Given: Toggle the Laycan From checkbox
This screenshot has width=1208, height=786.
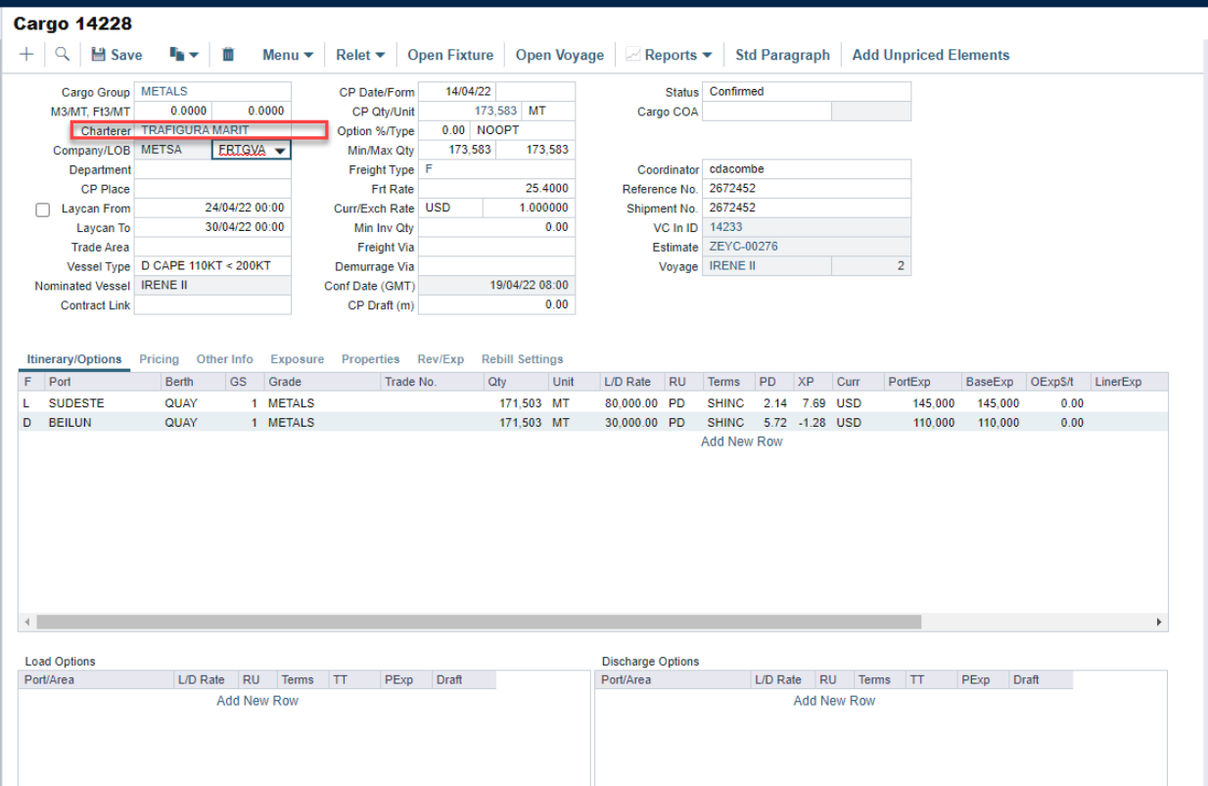Looking at the screenshot, I should coord(43,209).
